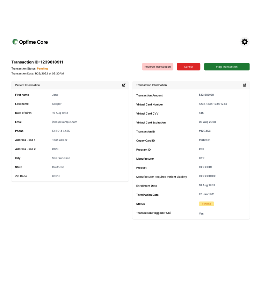The image size is (261, 297).
Task: Open settings via the gear icon
Action: tap(245, 42)
